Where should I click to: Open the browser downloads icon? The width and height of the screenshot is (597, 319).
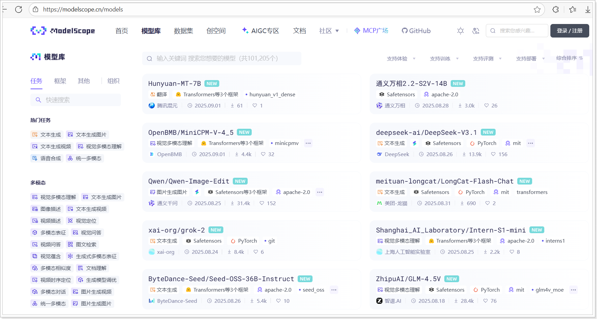click(x=588, y=9)
